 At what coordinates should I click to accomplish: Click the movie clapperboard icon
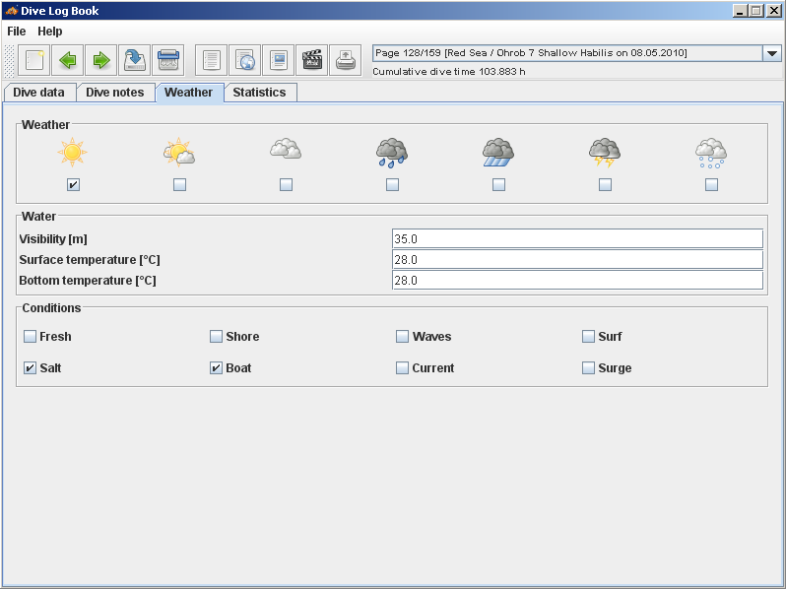(312, 60)
